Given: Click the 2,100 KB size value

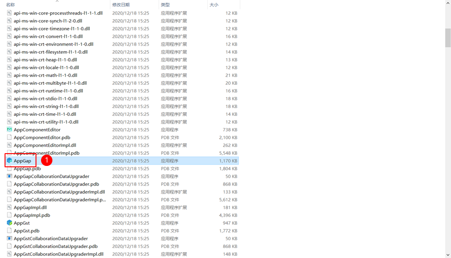Looking at the screenshot, I should (228, 137).
